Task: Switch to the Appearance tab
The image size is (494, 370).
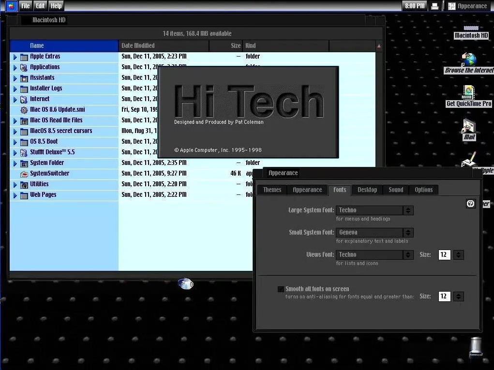Action: coord(307,190)
